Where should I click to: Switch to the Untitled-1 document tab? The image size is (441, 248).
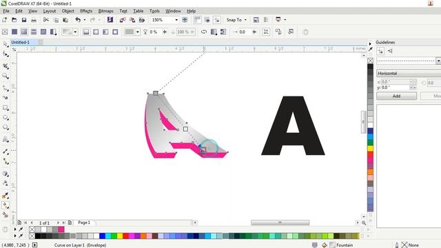20,42
